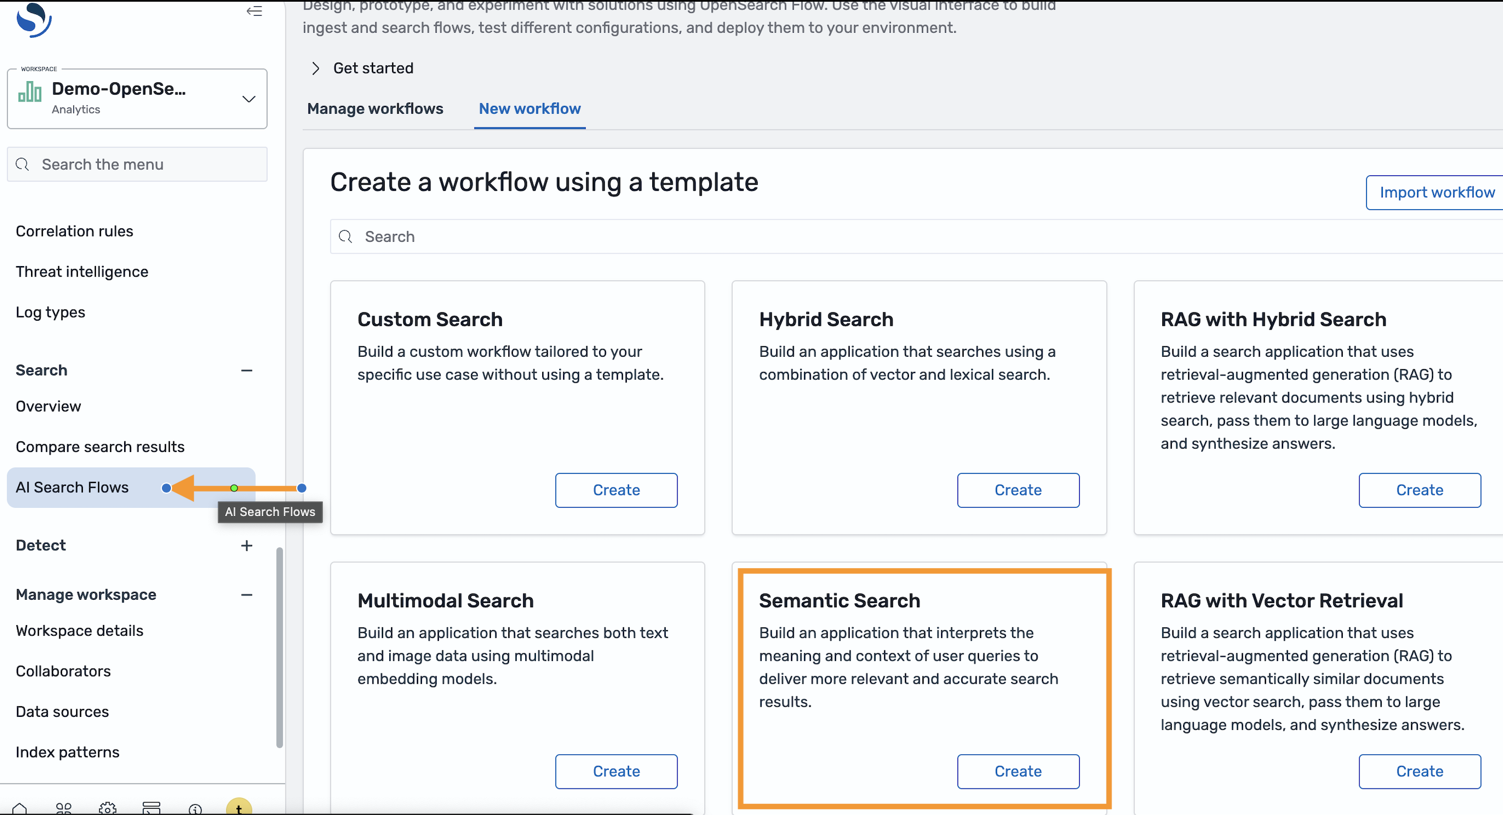This screenshot has width=1503, height=815.
Task: Open the settings gear icon
Action: pos(107,809)
